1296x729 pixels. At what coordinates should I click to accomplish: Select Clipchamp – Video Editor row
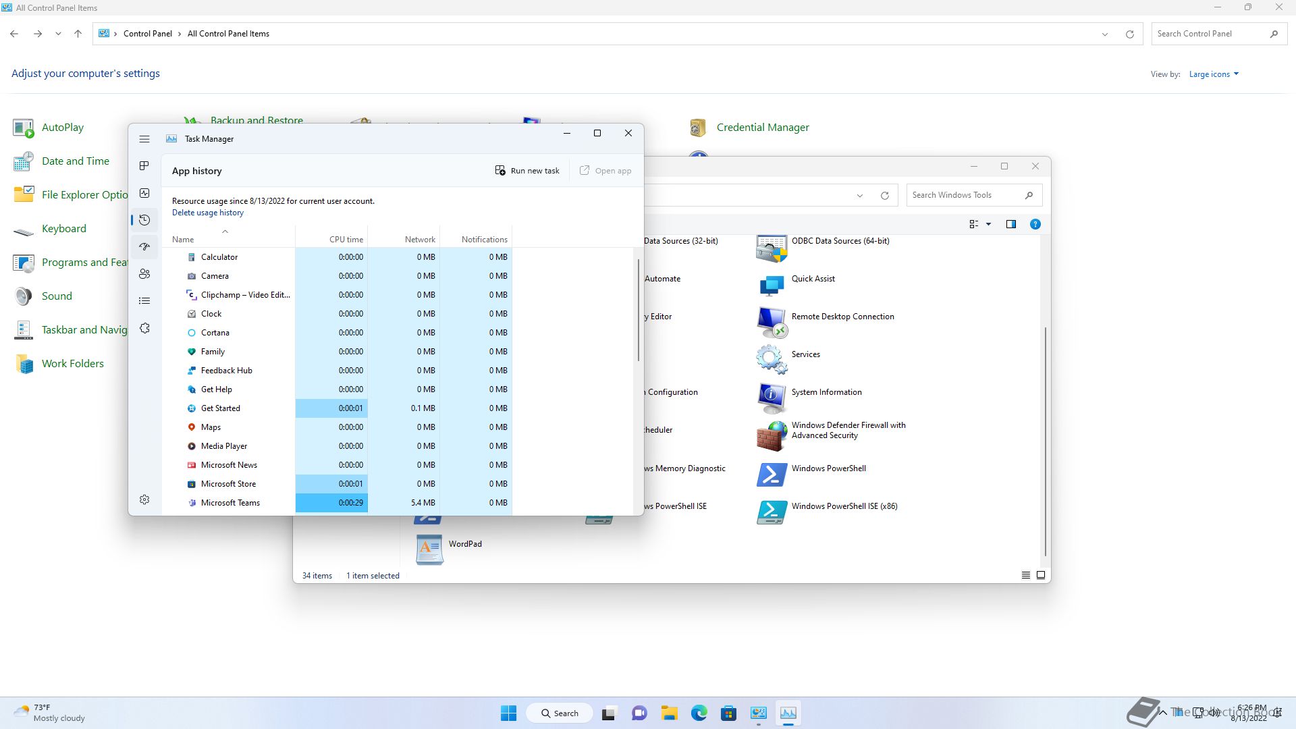click(x=337, y=295)
